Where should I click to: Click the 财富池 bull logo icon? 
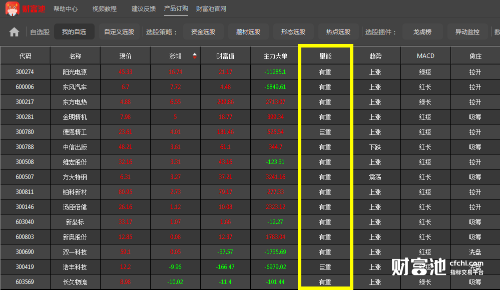12,8
